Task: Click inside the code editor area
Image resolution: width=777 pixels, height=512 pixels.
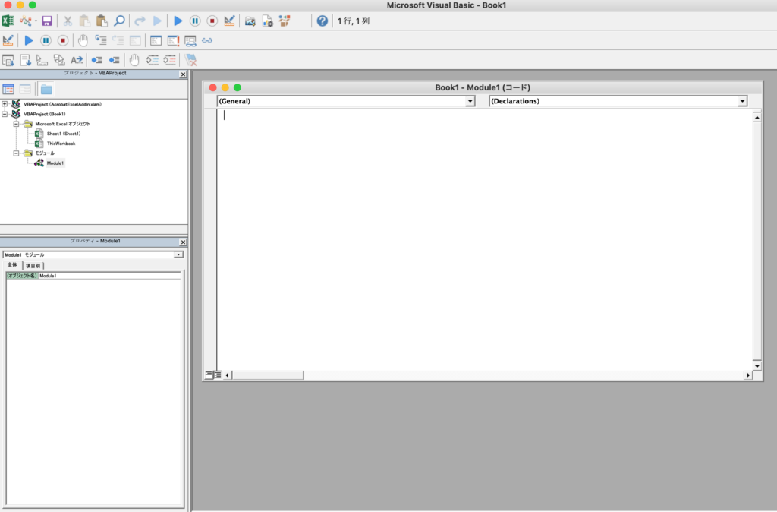Action: click(485, 239)
